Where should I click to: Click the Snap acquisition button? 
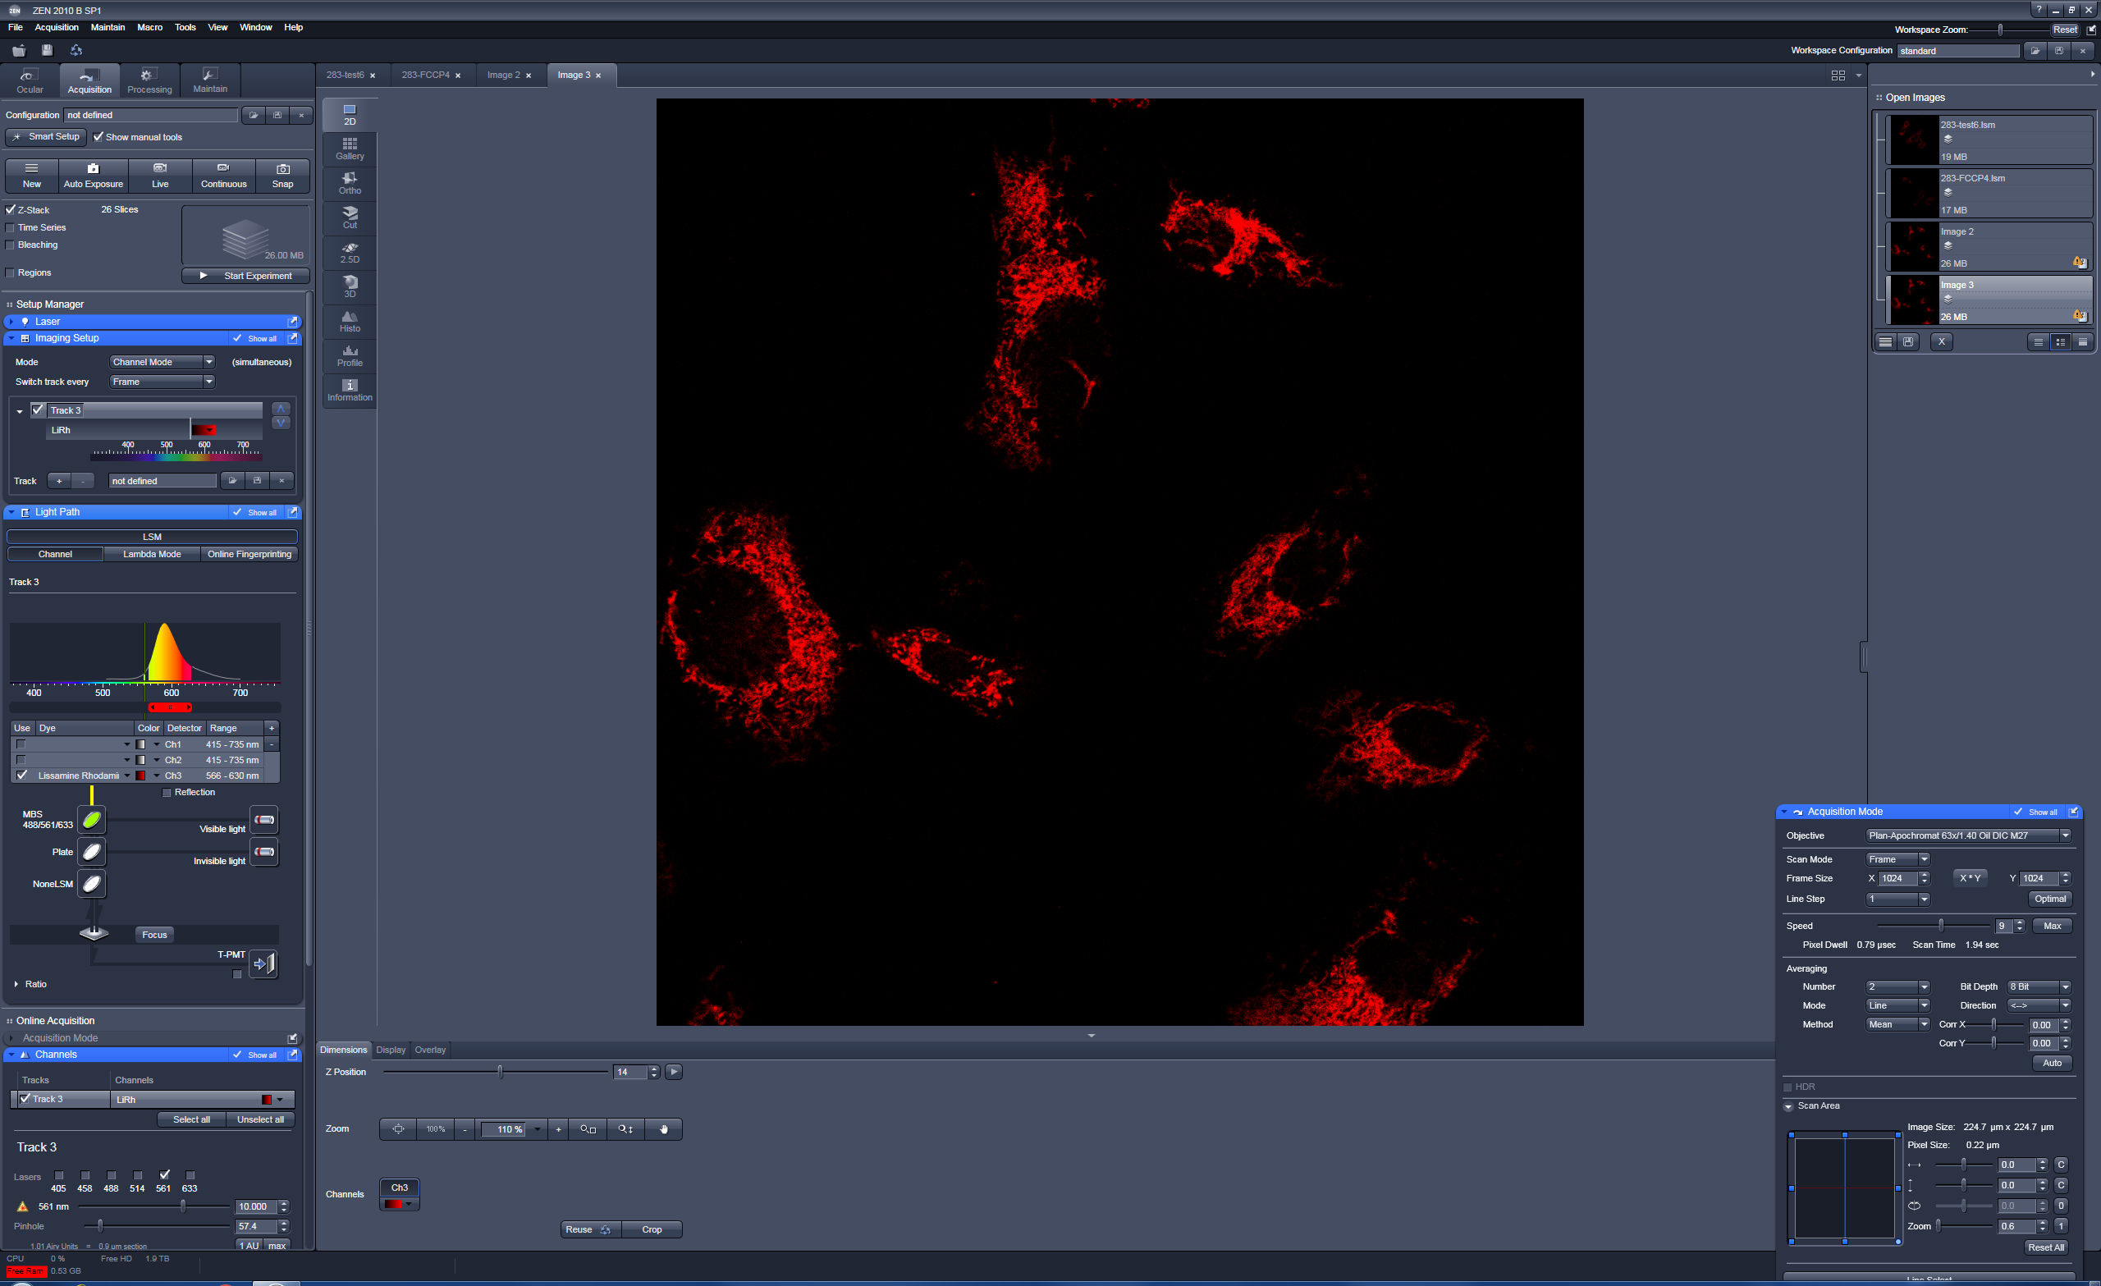pyautogui.click(x=282, y=175)
